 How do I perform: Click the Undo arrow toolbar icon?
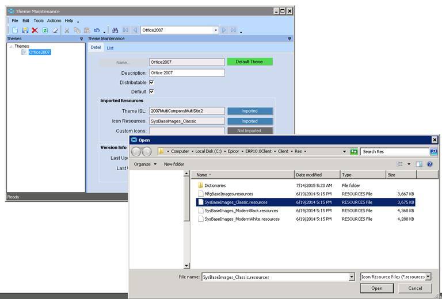(x=97, y=30)
